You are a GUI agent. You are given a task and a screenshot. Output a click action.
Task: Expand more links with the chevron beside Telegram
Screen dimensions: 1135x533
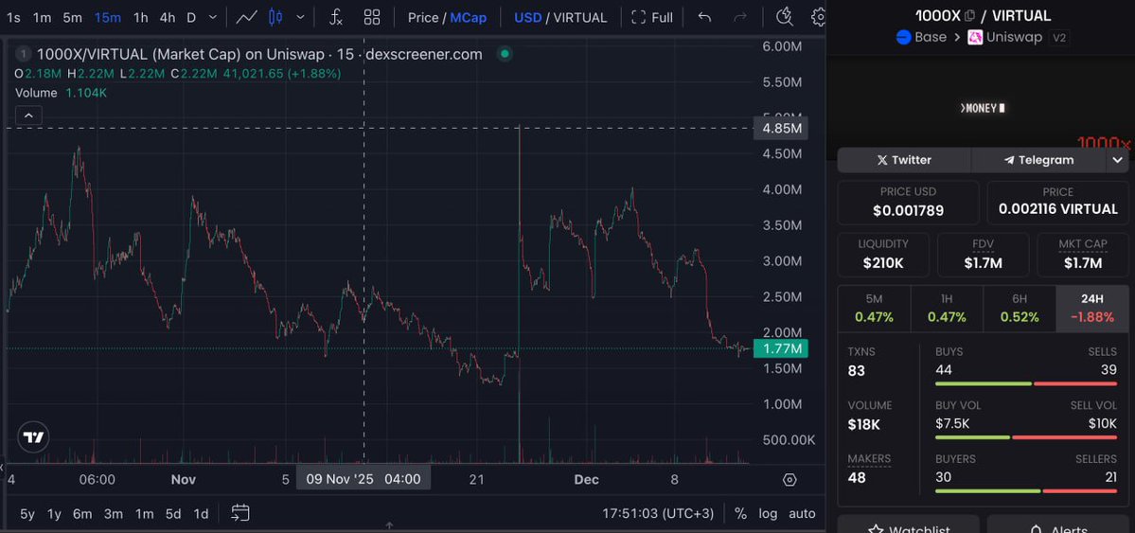pos(1118,160)
